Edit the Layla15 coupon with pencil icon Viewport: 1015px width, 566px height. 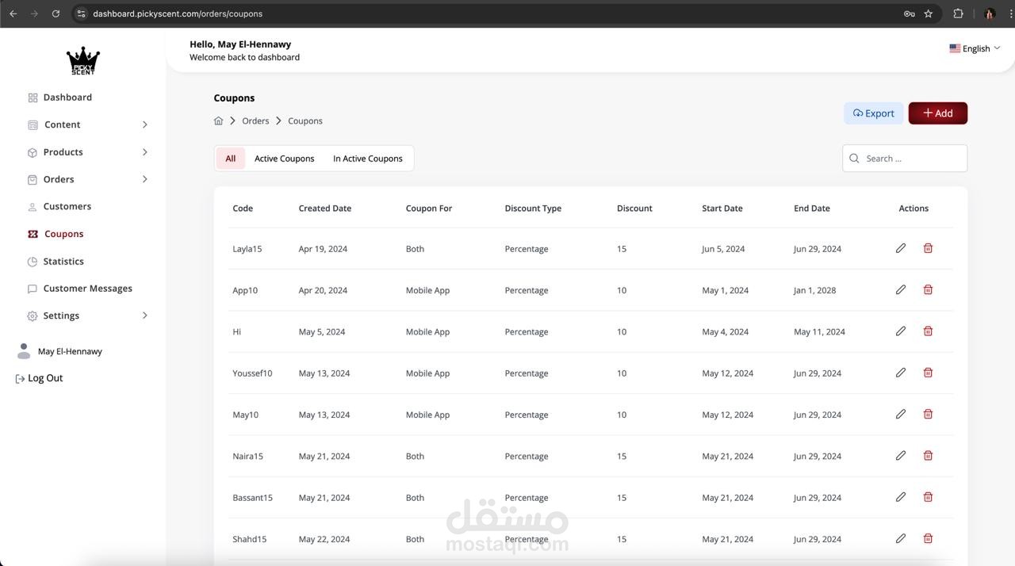(x=901, y=248)
